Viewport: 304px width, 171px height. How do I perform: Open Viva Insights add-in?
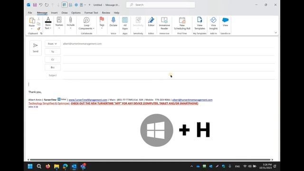[213, 23]
